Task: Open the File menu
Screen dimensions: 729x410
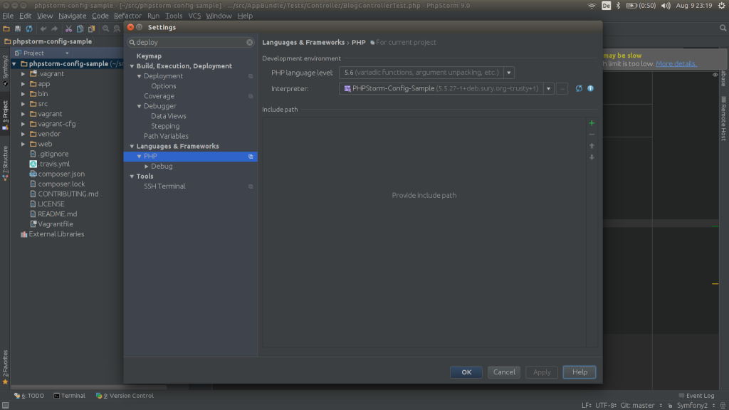Action: click(x=8, y=16)
